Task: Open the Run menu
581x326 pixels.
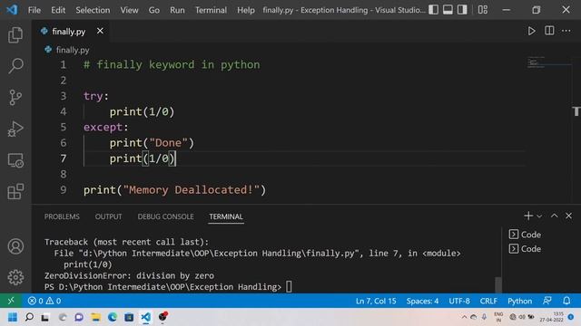Action: pos(177,10)
